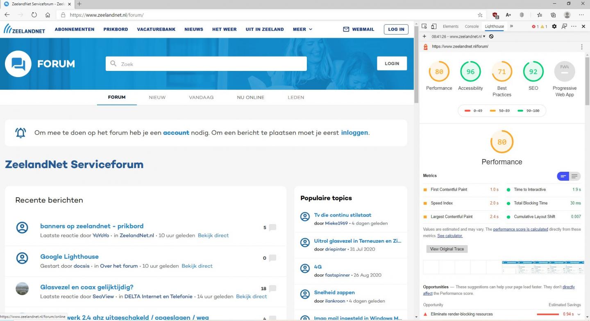Click the inloggen link in the notice
Viewport: 590px width, 321px height.
354,133
